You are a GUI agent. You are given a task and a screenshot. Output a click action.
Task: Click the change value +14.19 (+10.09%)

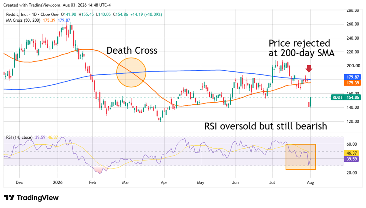click(145, 14)
